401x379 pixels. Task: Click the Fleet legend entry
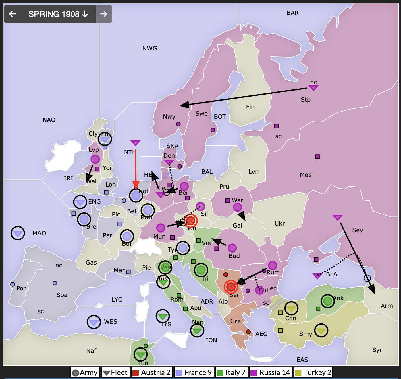pos(116,372)
